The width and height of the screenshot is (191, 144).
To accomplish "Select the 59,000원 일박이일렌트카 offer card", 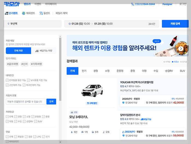I will point(153,134).
